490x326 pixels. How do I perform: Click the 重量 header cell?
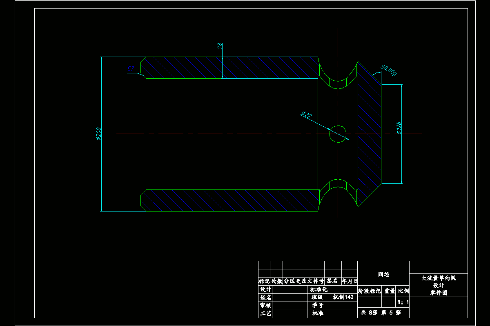click(390, 291)
